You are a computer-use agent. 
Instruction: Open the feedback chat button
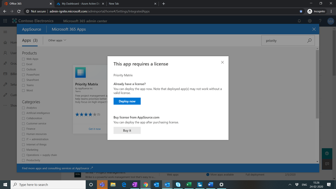click(327, 164)
